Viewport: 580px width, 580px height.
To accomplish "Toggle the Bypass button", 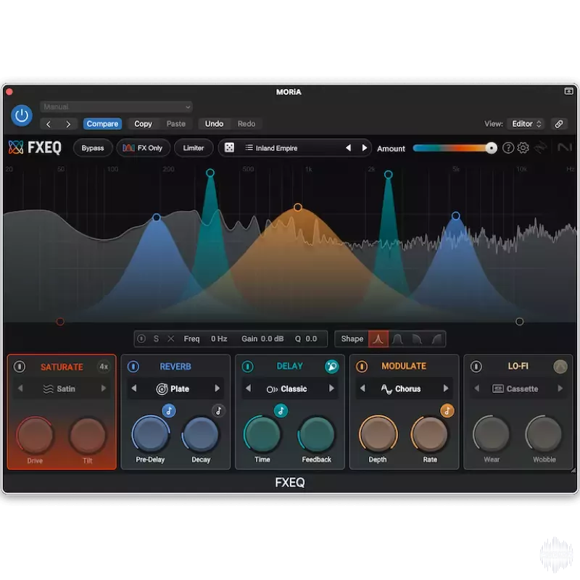I will click(93, 148).
